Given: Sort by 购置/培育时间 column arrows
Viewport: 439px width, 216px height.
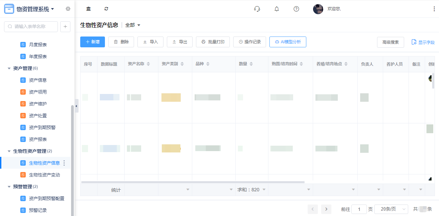Looking at the screenshot, I should coord(301,64).
